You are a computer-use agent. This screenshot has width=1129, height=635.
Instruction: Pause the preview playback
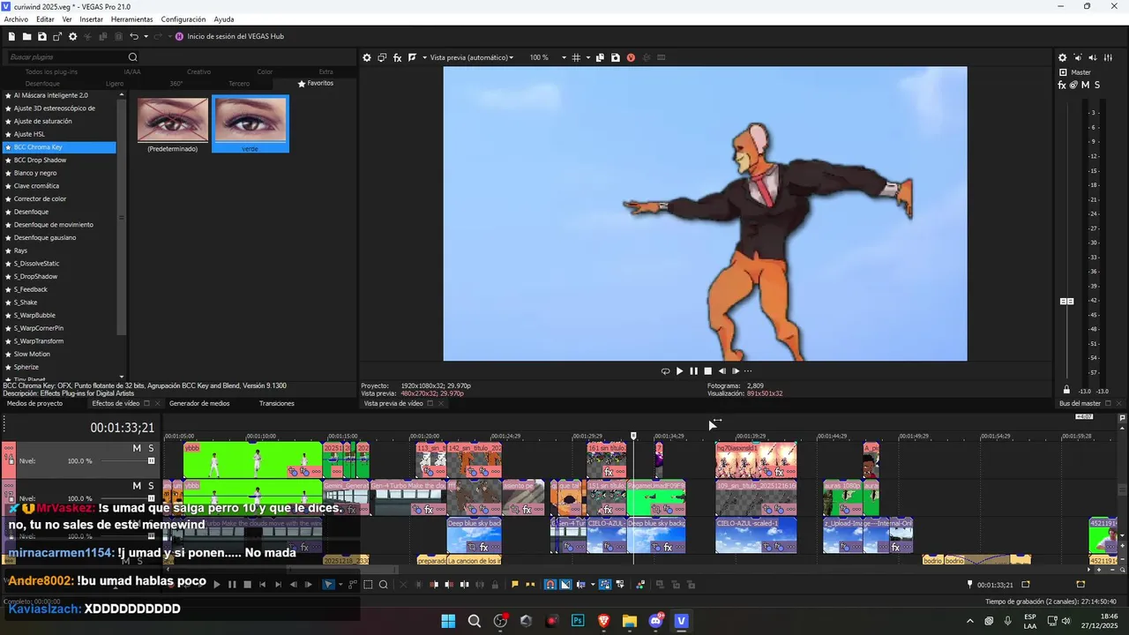(693, 371)
